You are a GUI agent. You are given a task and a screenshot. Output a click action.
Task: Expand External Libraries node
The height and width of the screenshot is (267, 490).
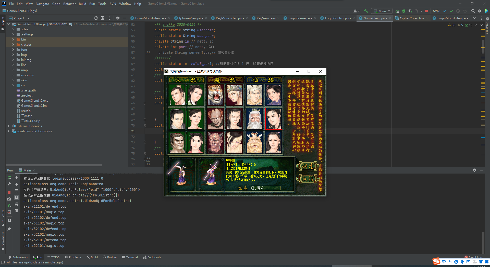pos(8,126)
